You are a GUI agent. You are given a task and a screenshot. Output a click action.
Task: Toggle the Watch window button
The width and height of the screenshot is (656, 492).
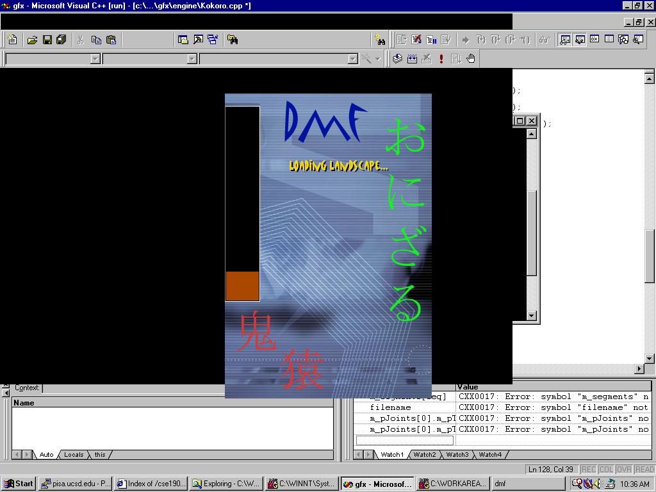(565, 40)
